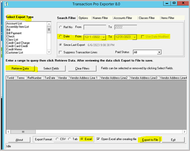Click the Clear Filters button
Viewport: 190px width, 151px height.
pos(82,69)
